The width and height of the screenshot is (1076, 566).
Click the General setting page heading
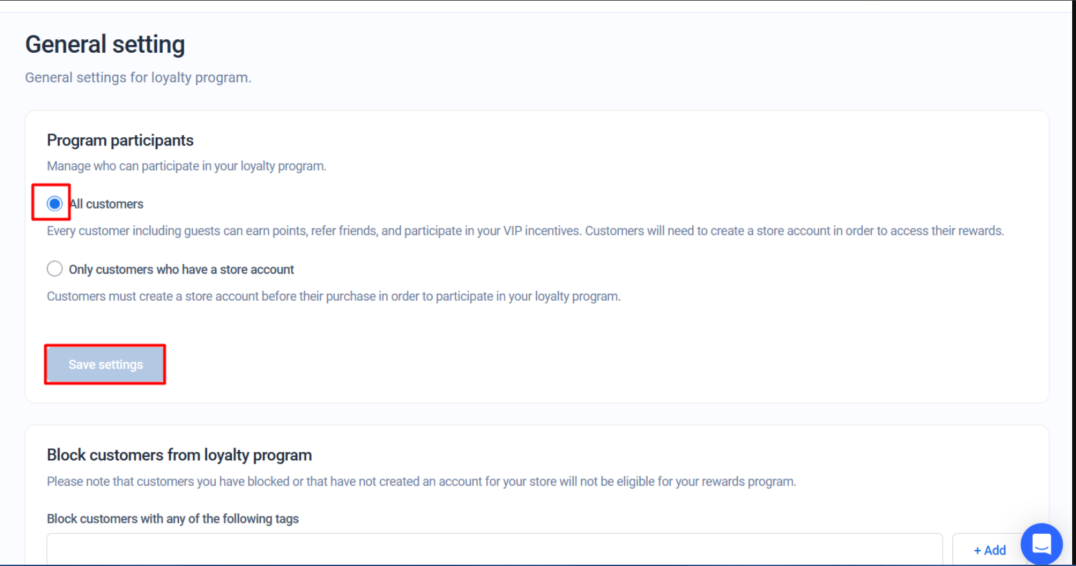pyautogui.click(x=105, y=44)
